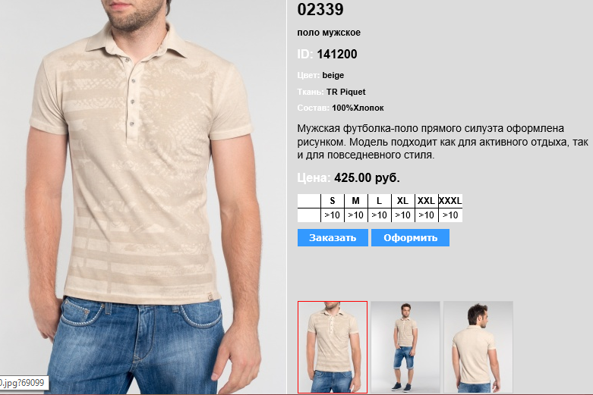Click the >10 stock cell under XXXL

(x=450, y=215)
